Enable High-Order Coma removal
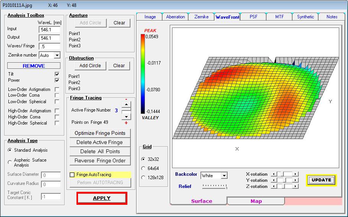 57,117
